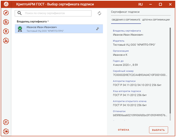This screenshot has height=137, width=176.
Task: Click the magnifier search icon
Action: coord(20,13)
